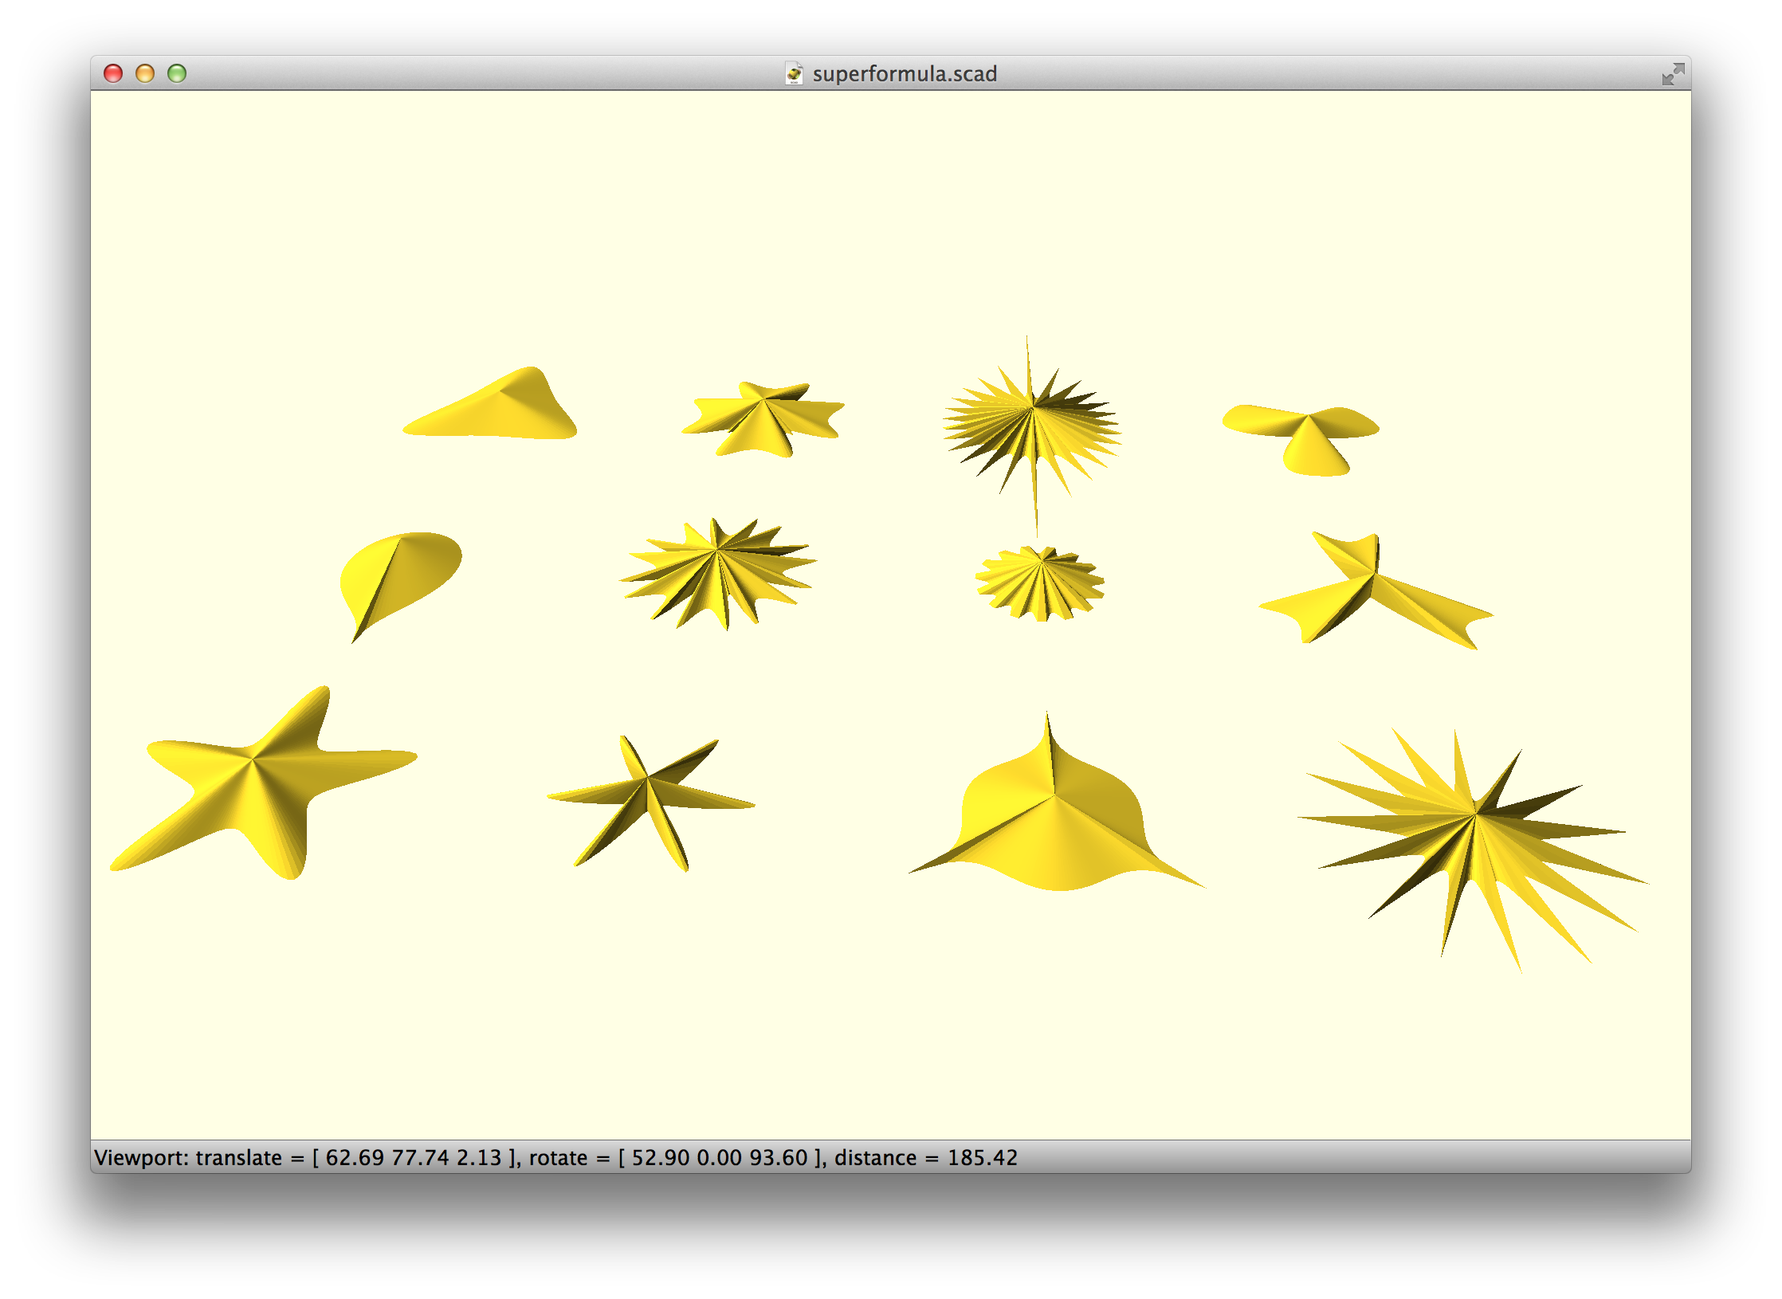Click the distance value 185.42 text

pyautogui.click(x=982, y=1157)
